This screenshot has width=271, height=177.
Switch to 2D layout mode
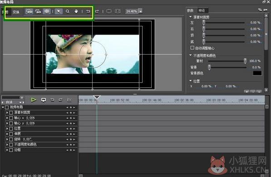29,12
